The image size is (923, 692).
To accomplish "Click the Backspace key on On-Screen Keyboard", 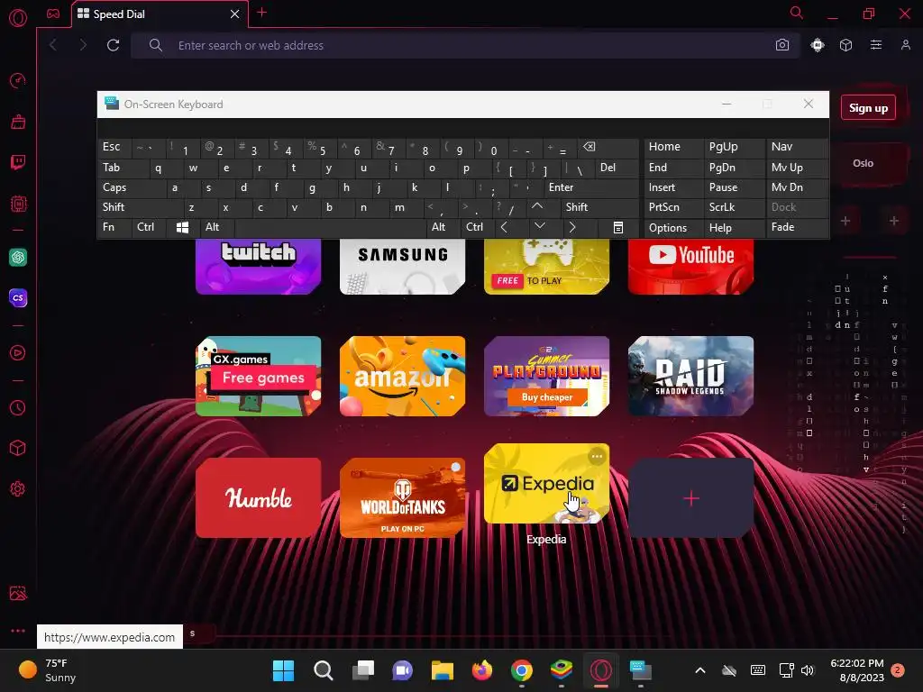I will click(608, 147).
